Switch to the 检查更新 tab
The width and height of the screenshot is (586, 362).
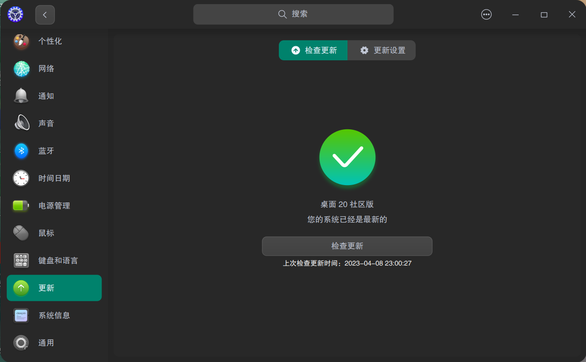[313, 50]
